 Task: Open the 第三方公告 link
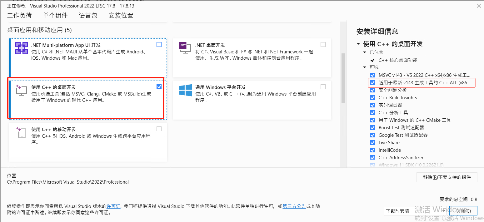pos(294,206)
